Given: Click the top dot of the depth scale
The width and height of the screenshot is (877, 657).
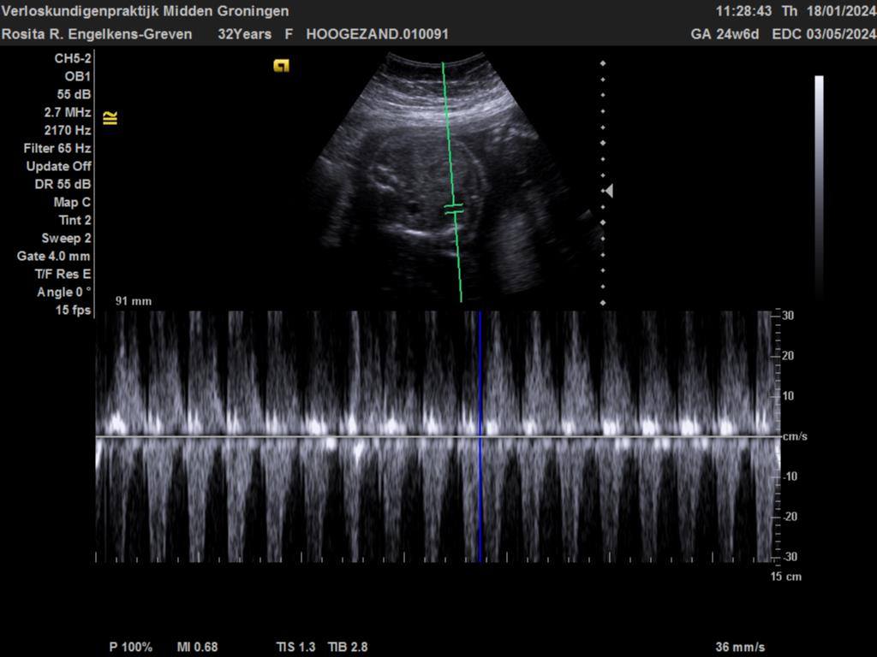Looking at the screenshot, I should [x=603, y=63].
